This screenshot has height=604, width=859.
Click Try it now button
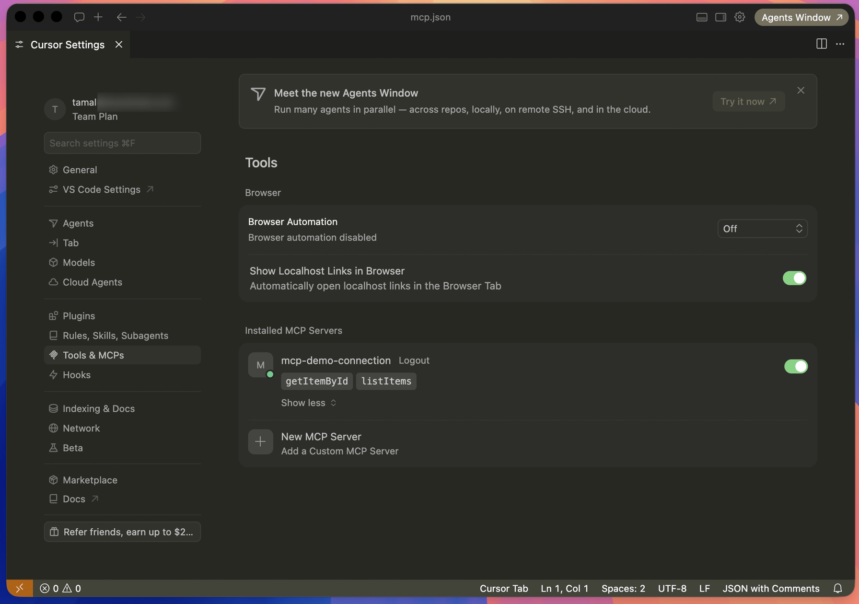coord(748,102)
